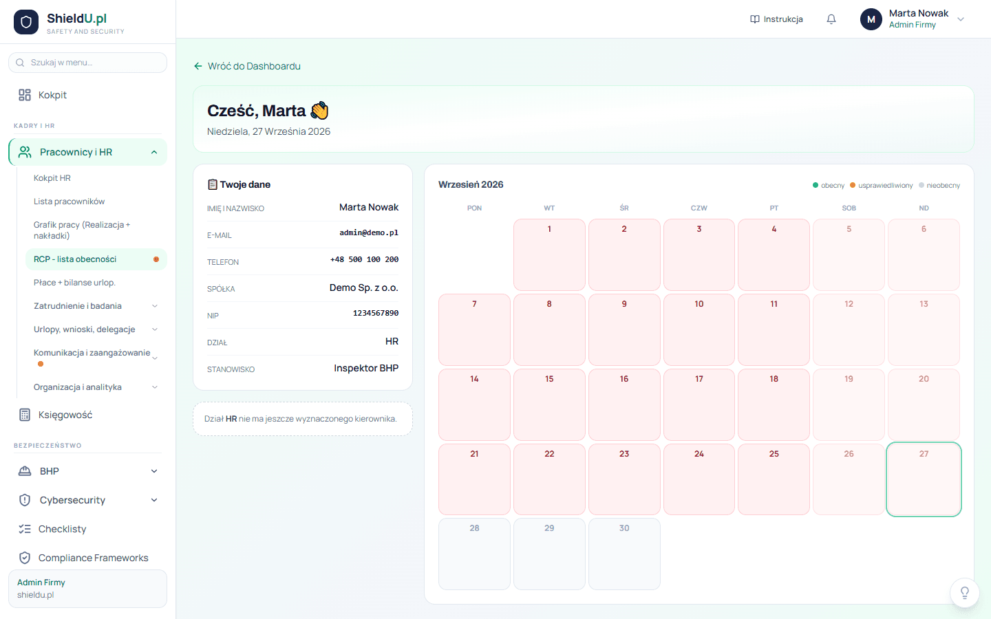Click calendar day 30 cell
The width and height of the screenshot is (991, 619).
pyautogui.click(x=624, y=554)
